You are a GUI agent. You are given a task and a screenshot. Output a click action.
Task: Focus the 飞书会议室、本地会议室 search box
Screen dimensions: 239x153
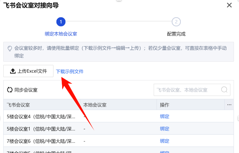click(x=187, y=90)
